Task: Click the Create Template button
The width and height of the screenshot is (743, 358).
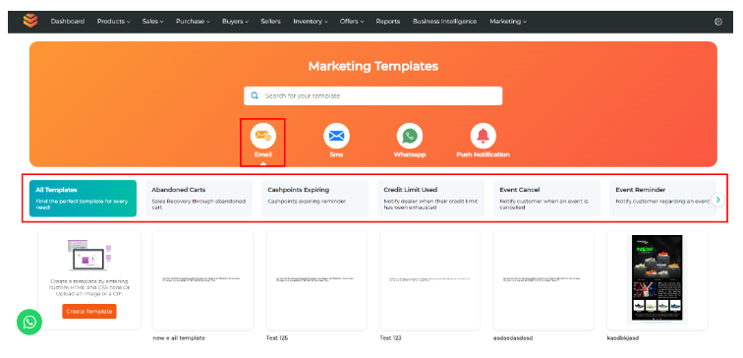Action: pos(89,311)
